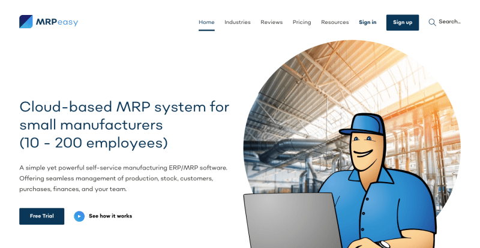
Task: Click the Cloud-based MRP system headline
Action: click(124, 125)
